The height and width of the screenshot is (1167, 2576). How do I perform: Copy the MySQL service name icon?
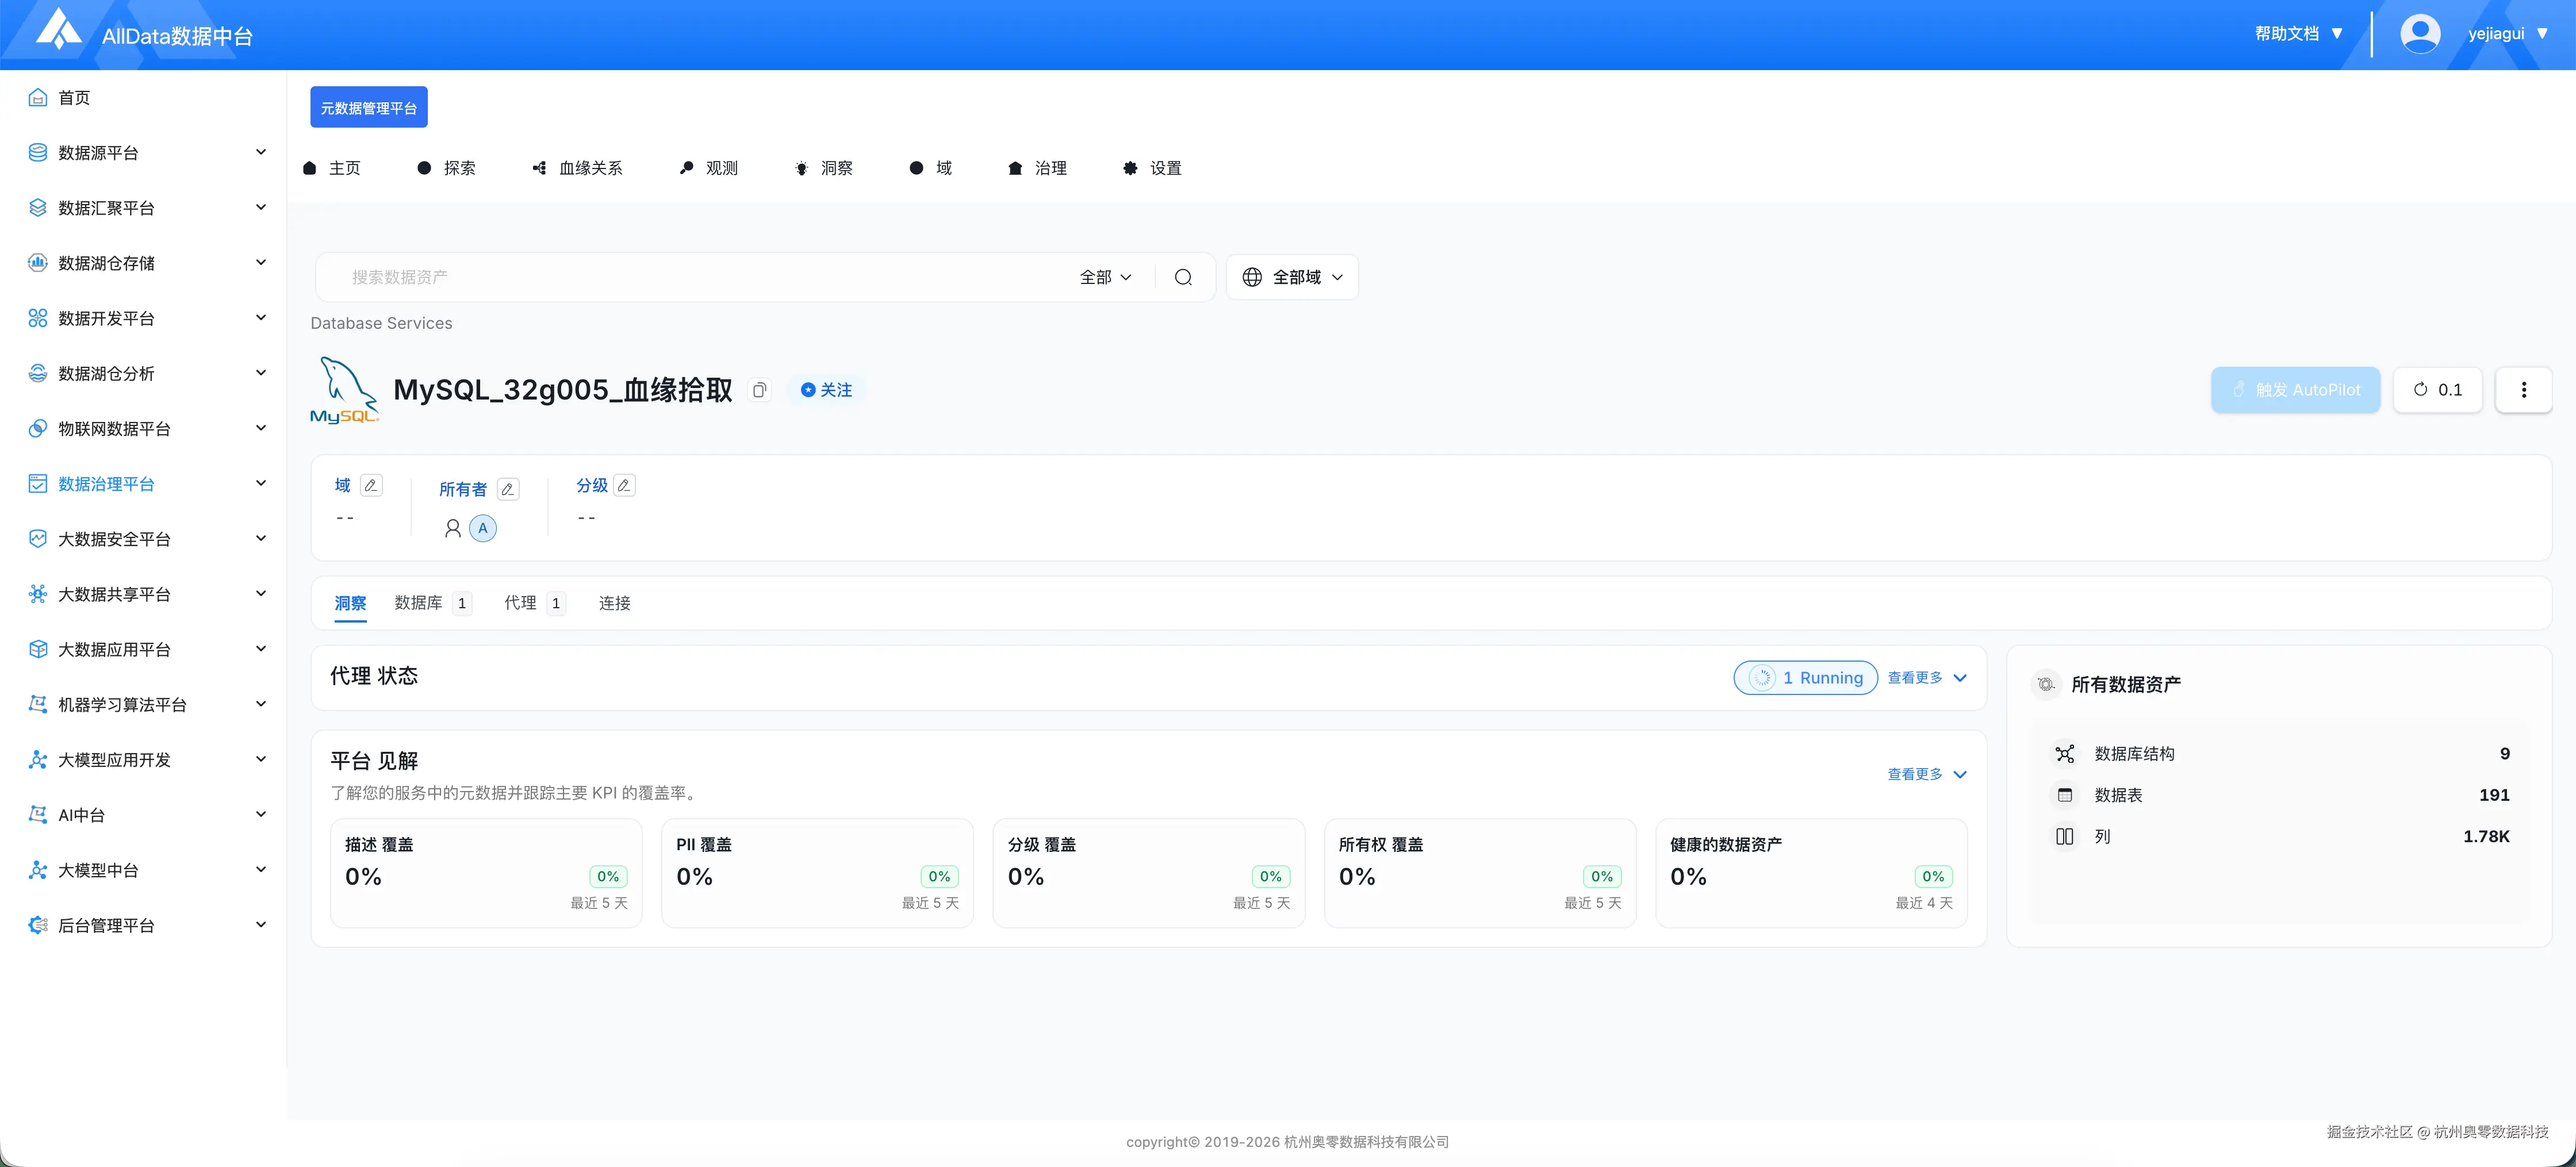point(760,390)
